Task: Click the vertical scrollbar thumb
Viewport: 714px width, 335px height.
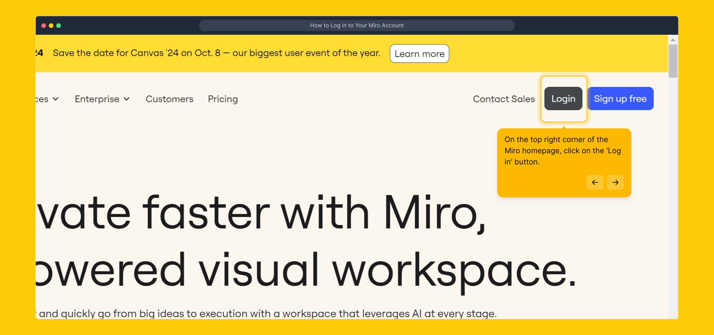Action: (x=673, y=61)
